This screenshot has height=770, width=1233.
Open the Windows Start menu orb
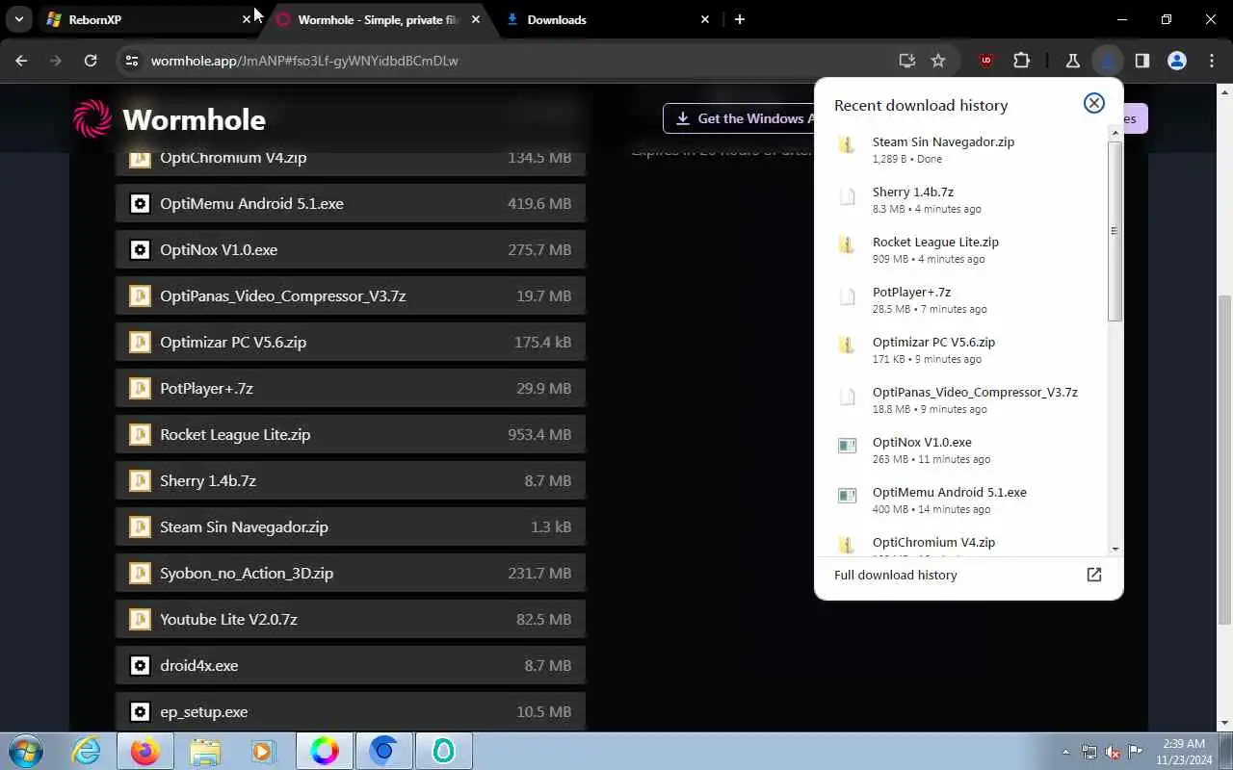click(x=26, y=751)
